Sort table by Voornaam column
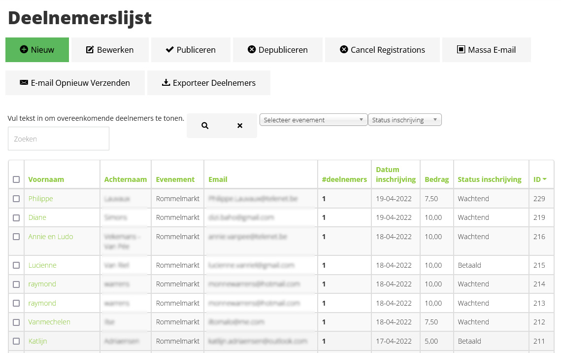Screen dimensions: 561x353 coord(46,179)
